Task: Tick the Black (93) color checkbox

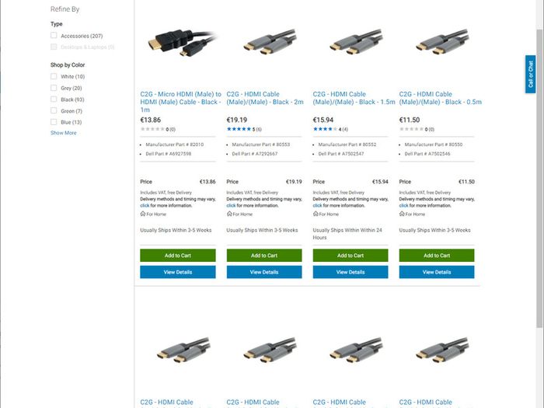Action: pos(54,99)
